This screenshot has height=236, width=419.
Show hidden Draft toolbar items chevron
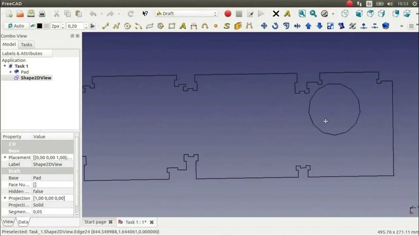(x=402, y=26)
